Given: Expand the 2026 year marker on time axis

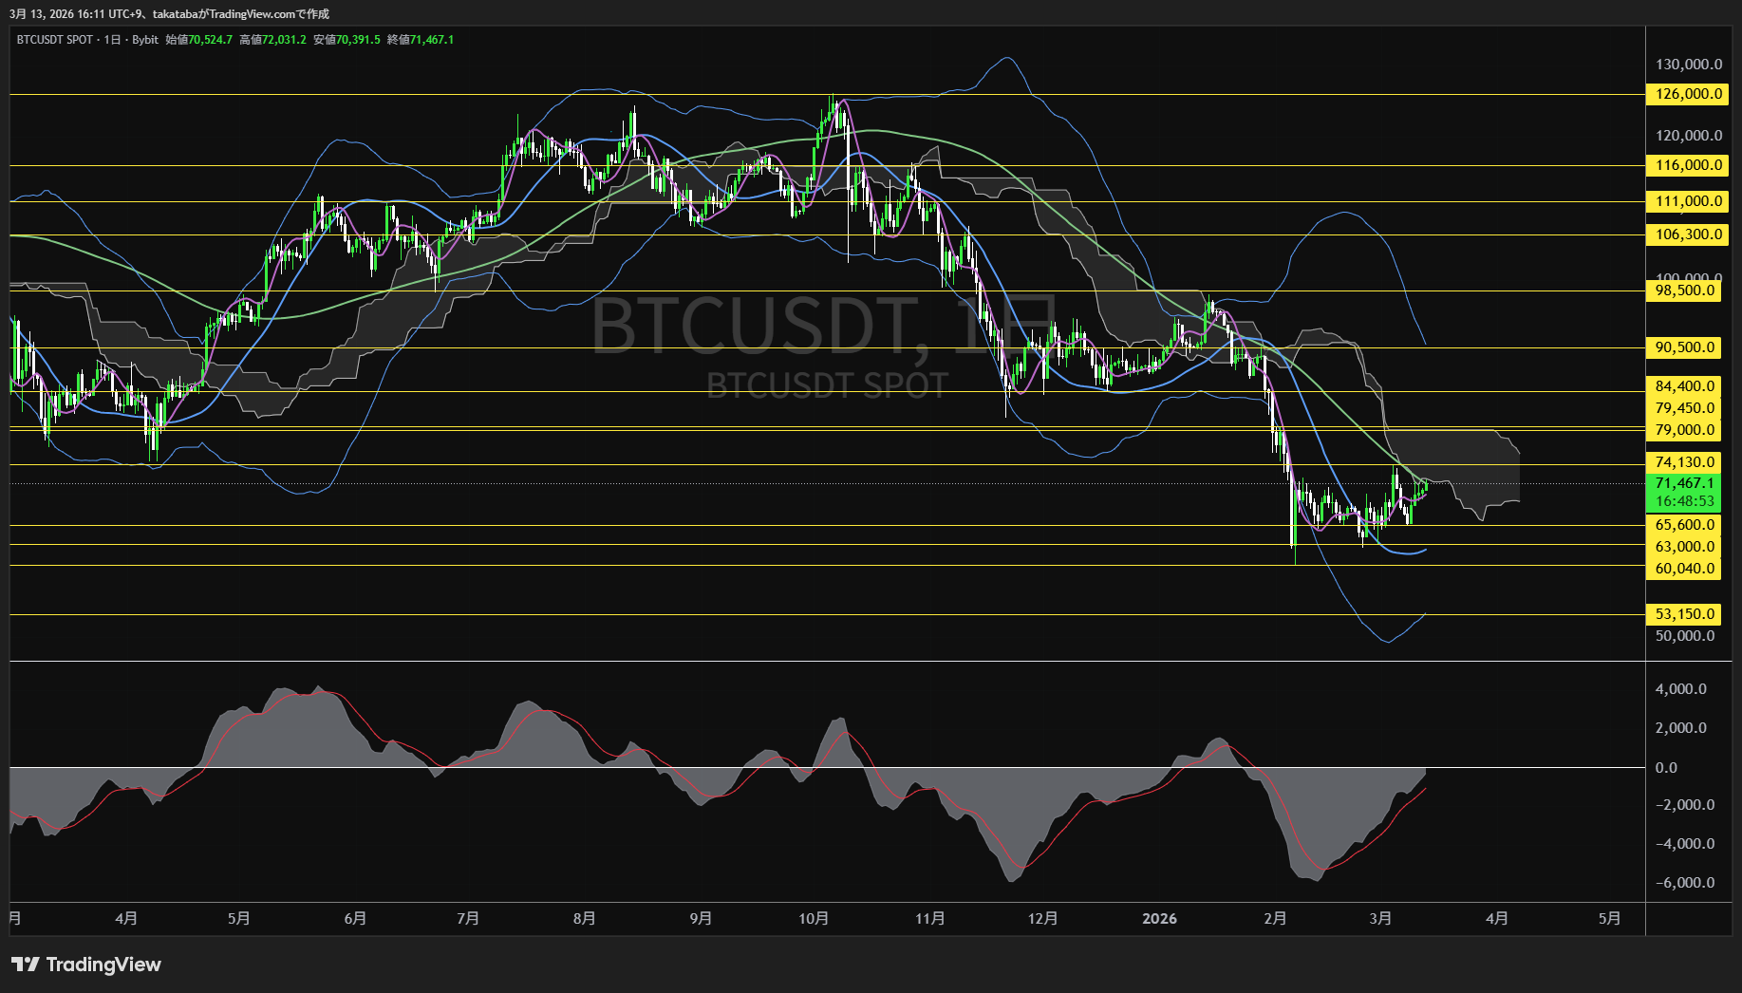Looking at the screenshot, I should tap(1160, 919).
